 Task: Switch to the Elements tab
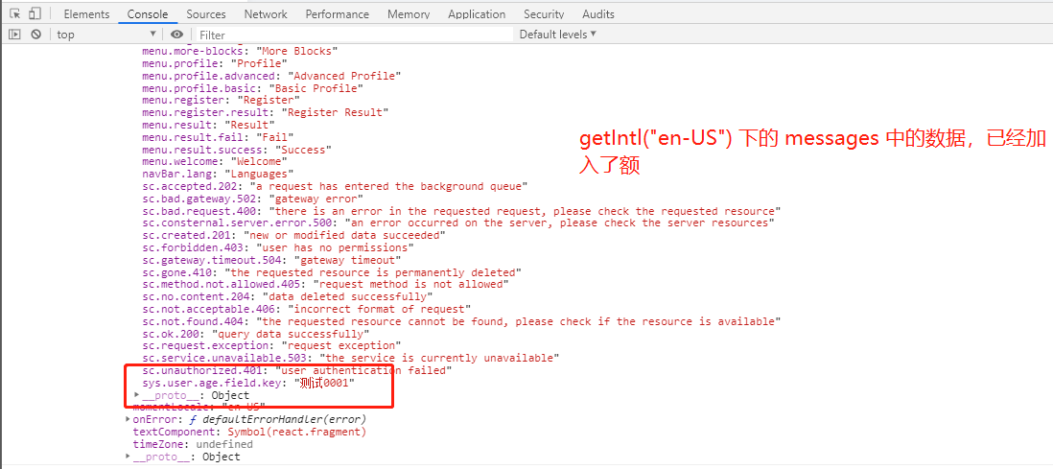click(x=86, y=14)
